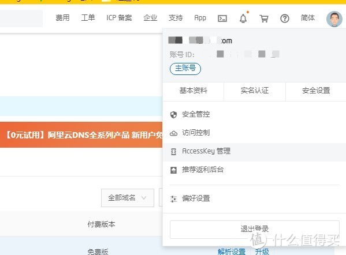346x255 pixels.
Task: Open the 企业 menu
Action: [150, 18]
